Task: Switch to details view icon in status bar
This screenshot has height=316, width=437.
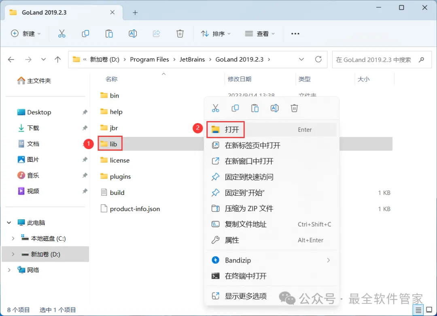Action: tap(418, 310)
